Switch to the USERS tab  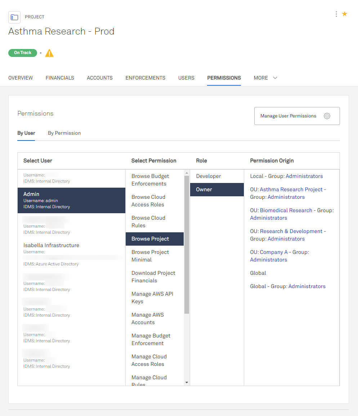point(186,78)
